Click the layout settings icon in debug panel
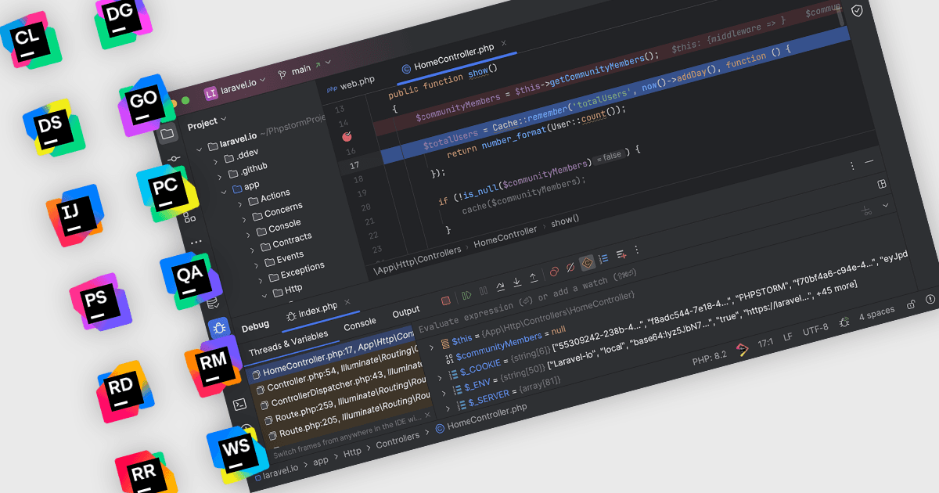The height and width of the screenshot is (493, 939). pos(882,184)
